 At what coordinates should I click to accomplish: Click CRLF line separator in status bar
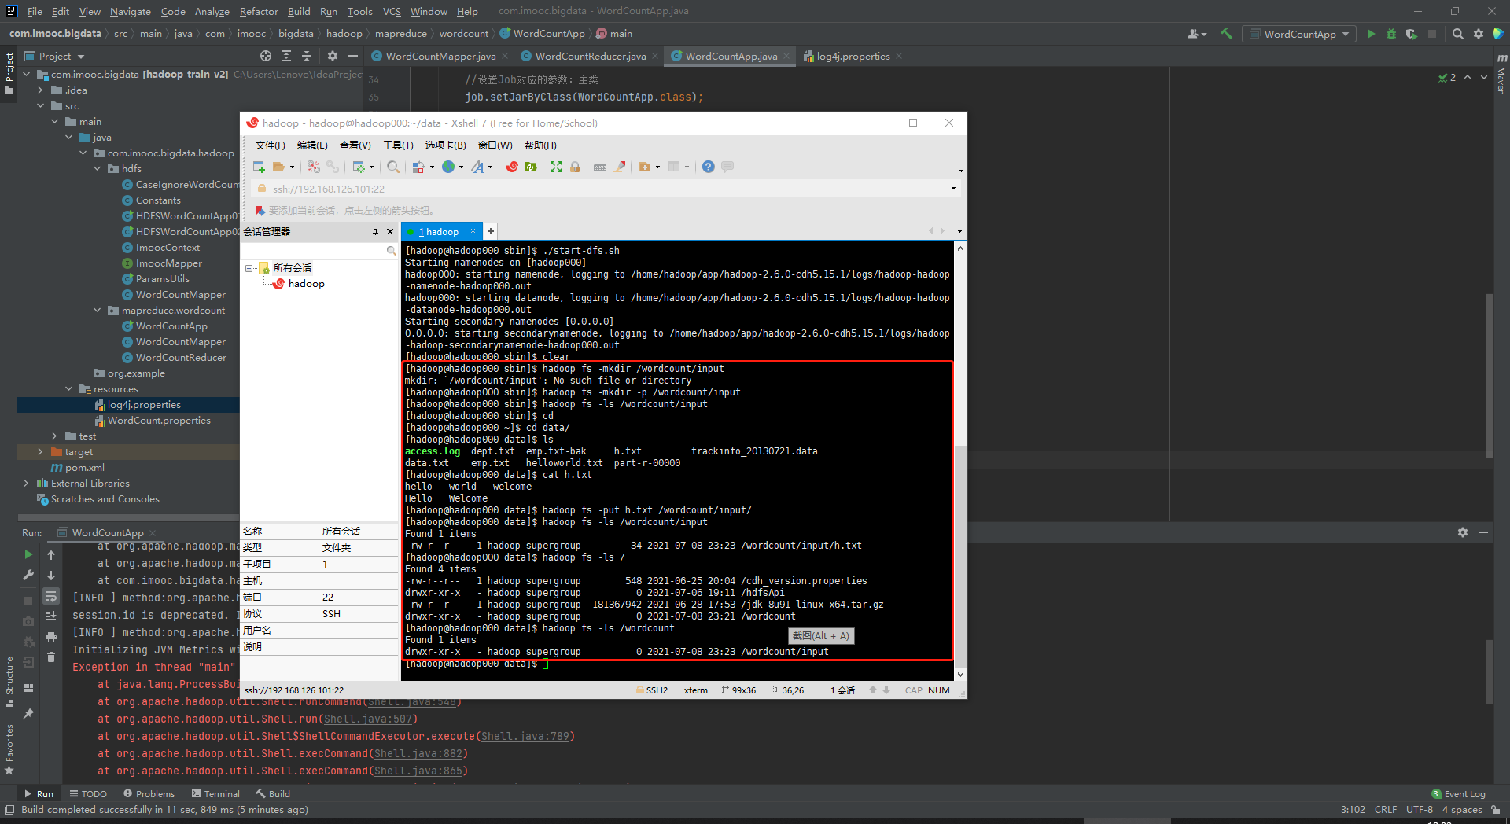pos(1386,810)
